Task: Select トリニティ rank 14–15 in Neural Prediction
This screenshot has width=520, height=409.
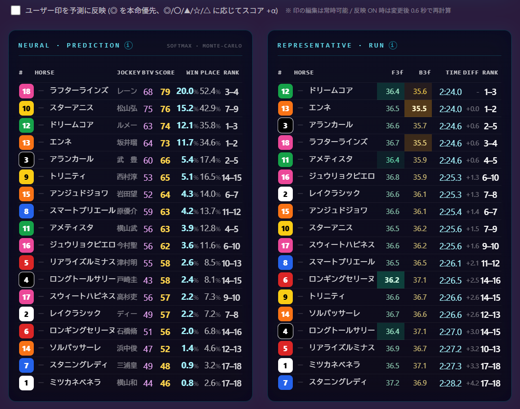Action: [x=232, y=177]
